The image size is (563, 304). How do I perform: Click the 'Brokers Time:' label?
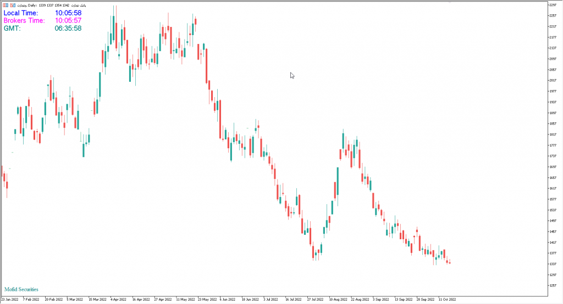pos(24,20)
